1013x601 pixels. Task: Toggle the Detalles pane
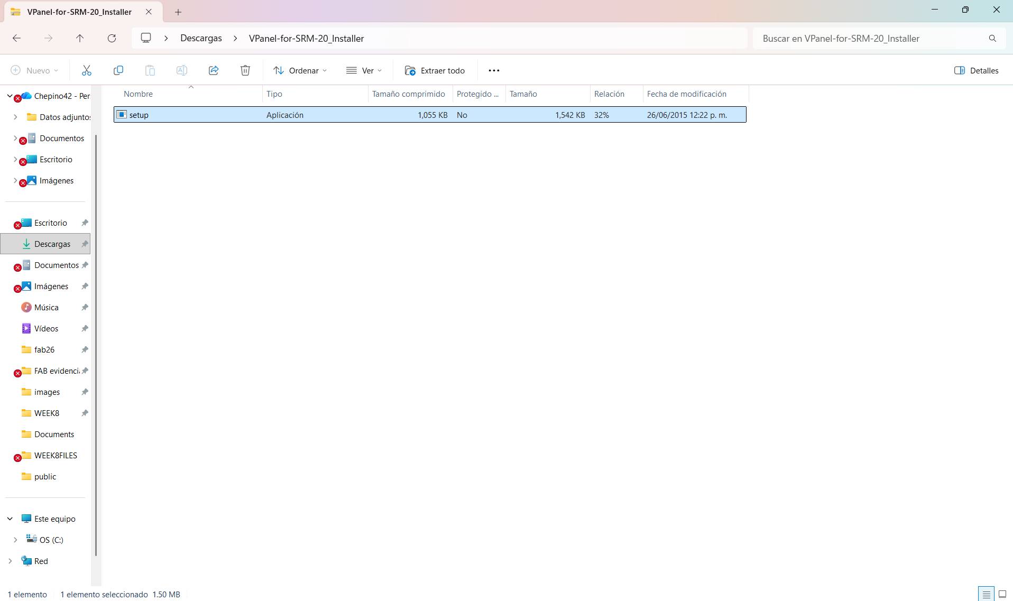(x=975, y=70)
